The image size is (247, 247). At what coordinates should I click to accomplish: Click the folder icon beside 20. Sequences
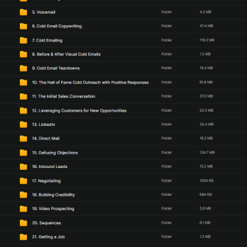tap(23, 223)
